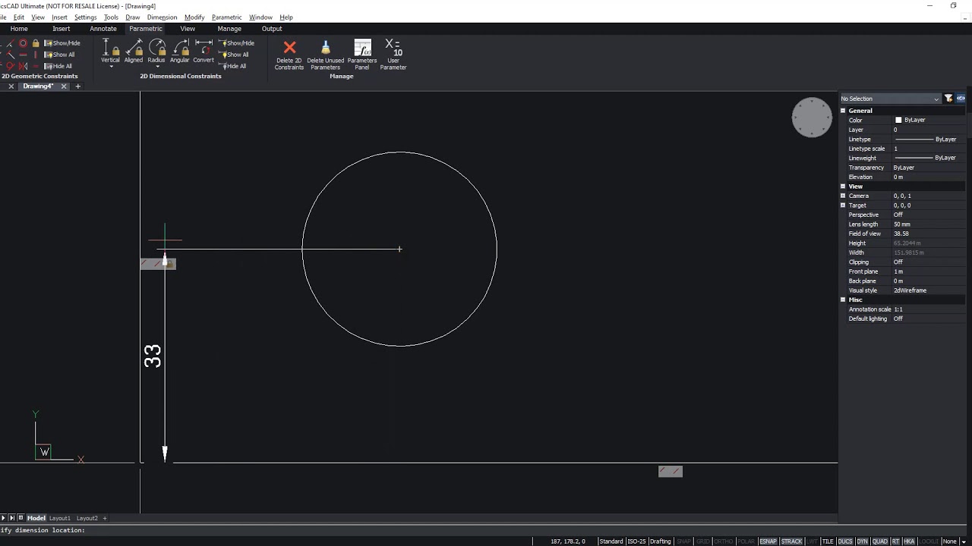
Task: Toggle ESNAP in status bar
Action: [768, 541]
